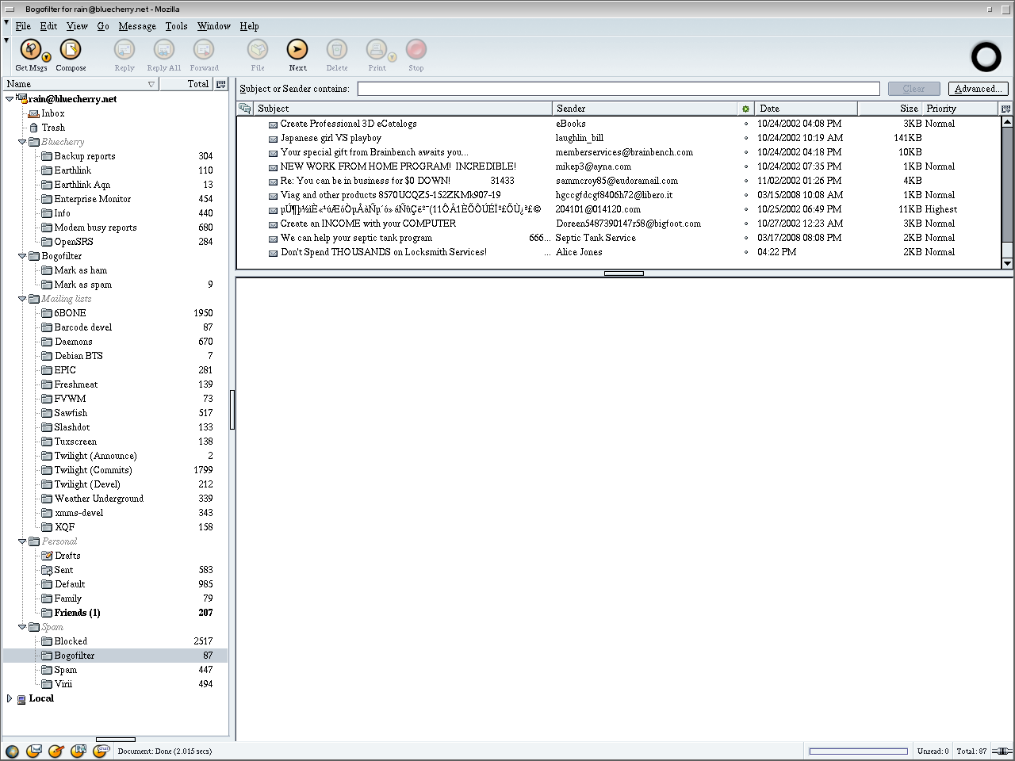Select the Inbox folder
Screen dimensions: 1015x761
click(x=52, y=113)
